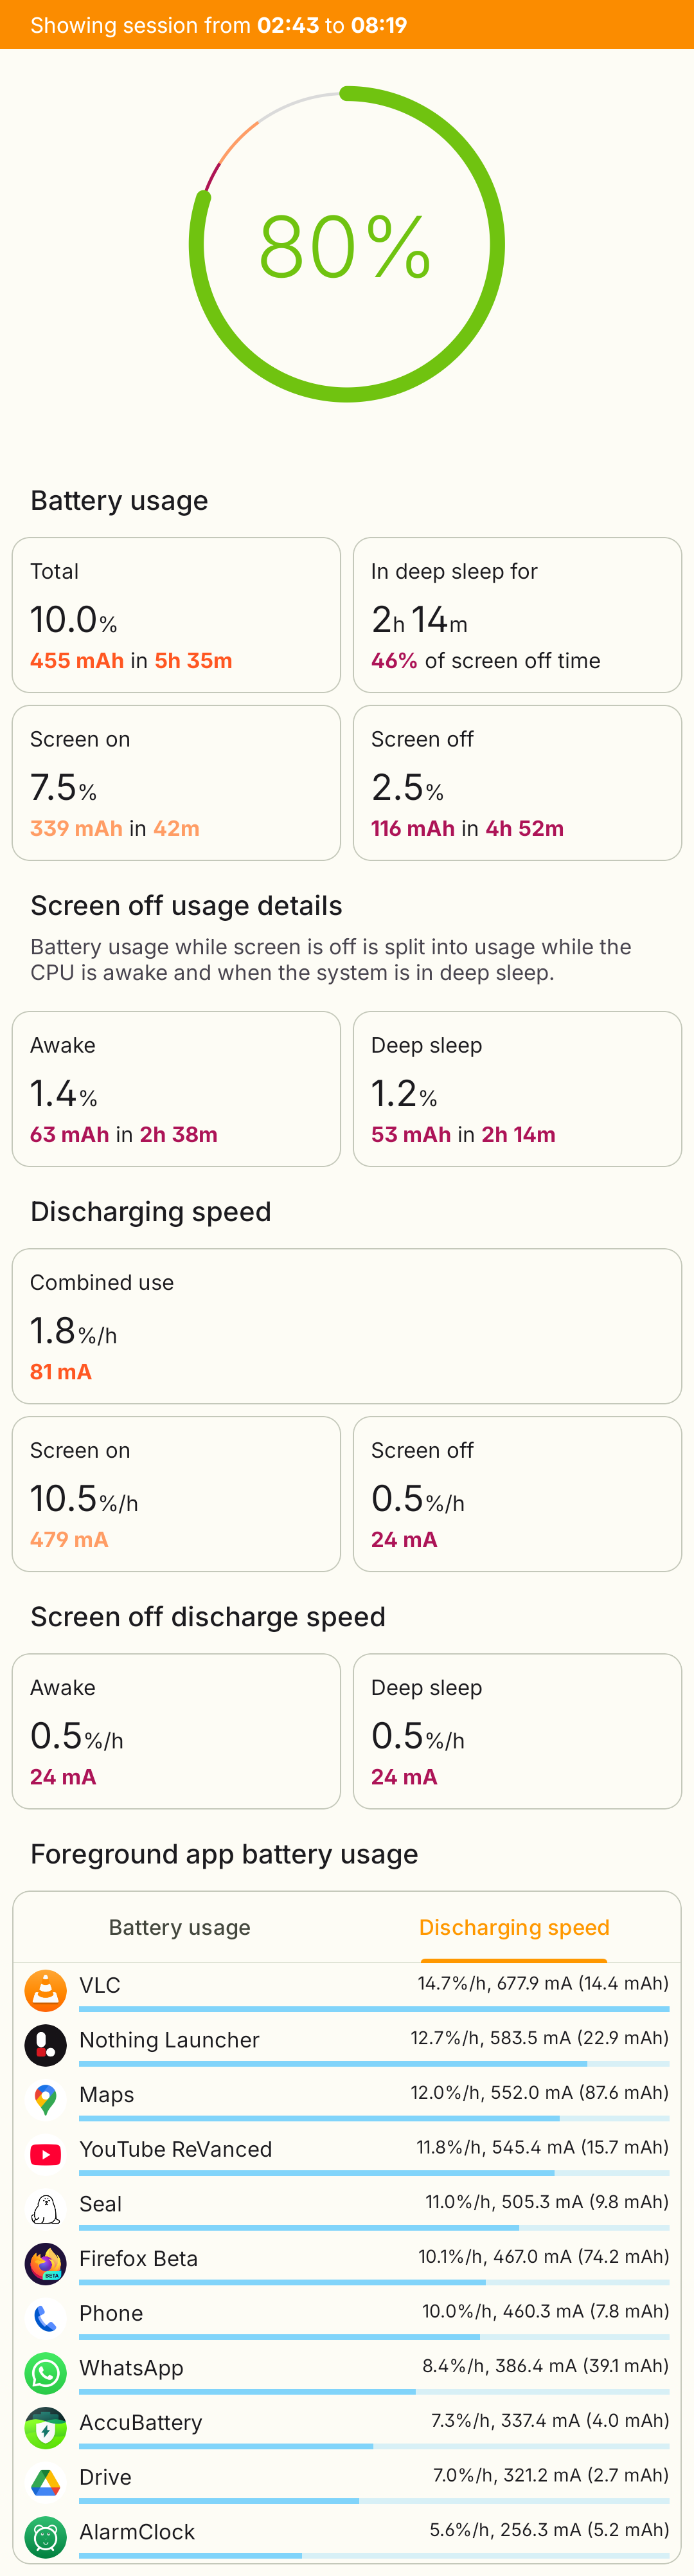Tap the WhatsApp icon
The width and height of the screenshot is (694, 2576).
click(45, 2373)
